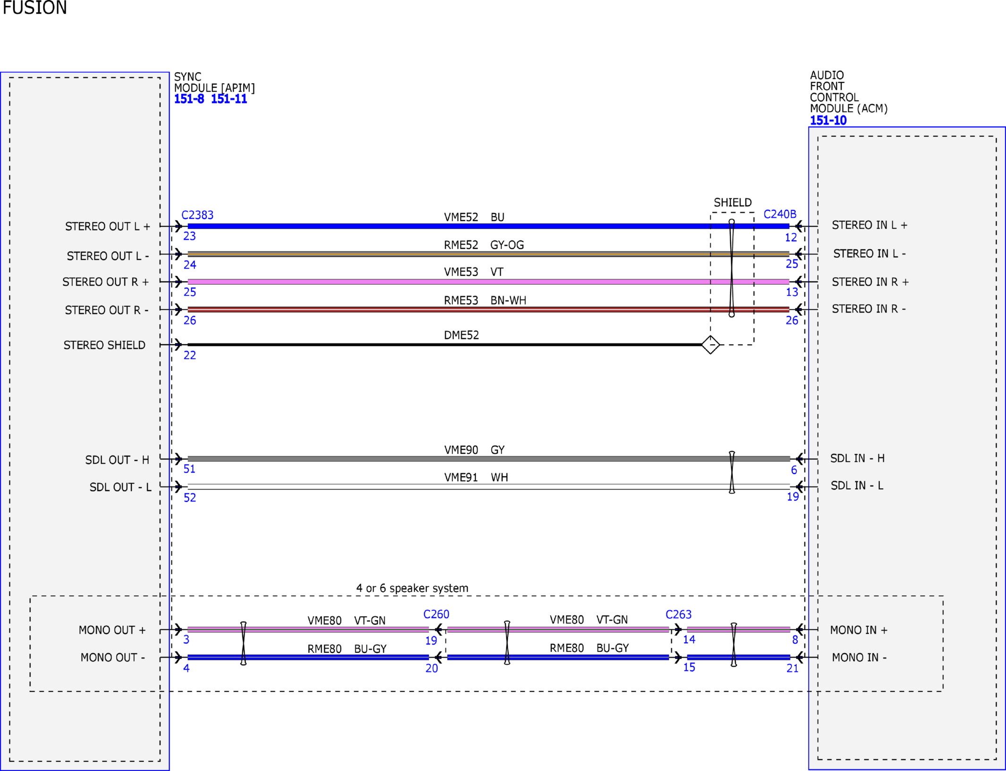This screenshot has height=771, width=1006.
Task: Click pin 8 at MONO IN +
Action: click(x=795, y=640)
